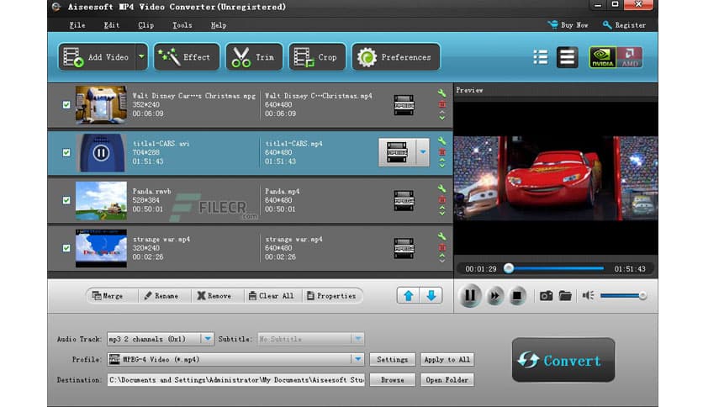
Task: Click the fast forward preview button
Action: point(494,296)
